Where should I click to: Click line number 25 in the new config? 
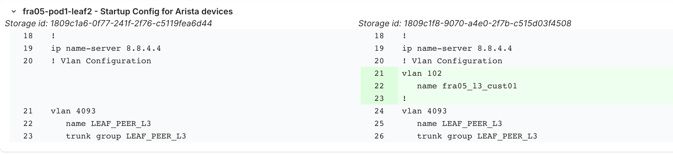pos(379,124)
